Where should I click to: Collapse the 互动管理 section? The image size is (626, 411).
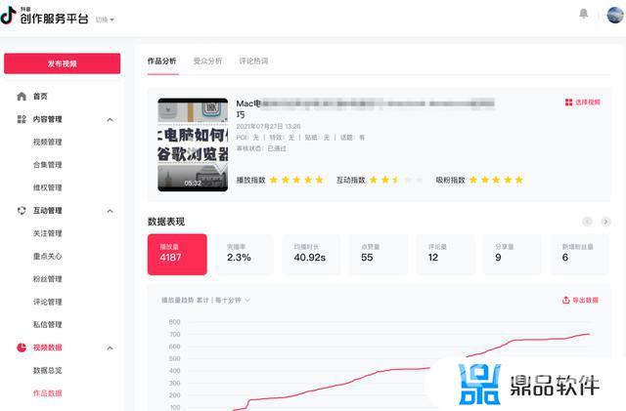click(x=111, y=211)
